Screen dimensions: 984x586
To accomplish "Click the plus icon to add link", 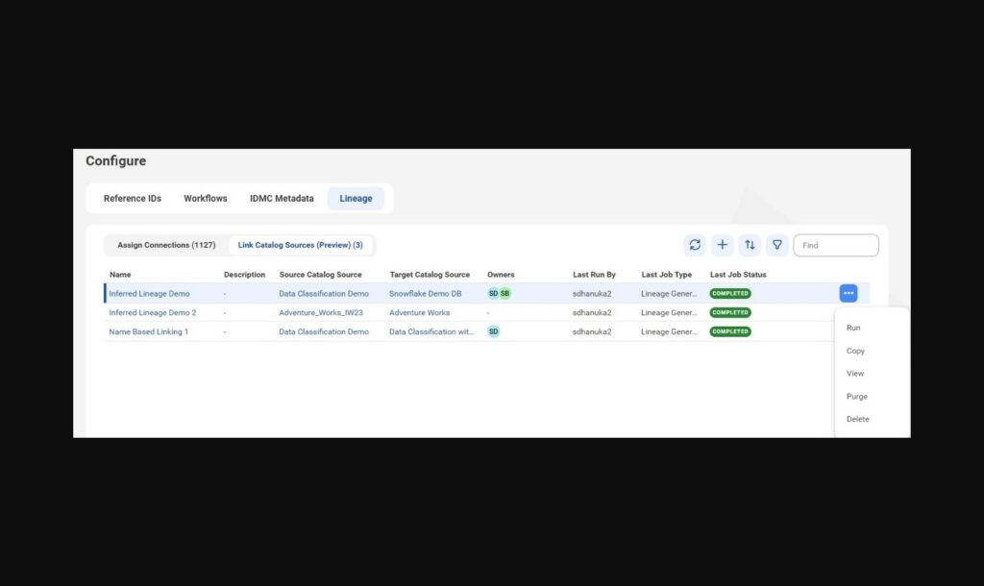I will click(723, 245).
